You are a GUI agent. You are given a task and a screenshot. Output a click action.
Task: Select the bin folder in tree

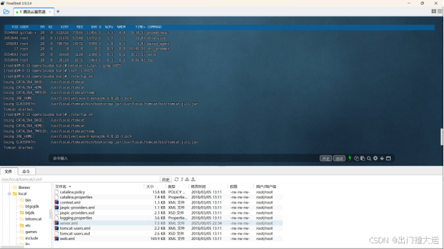[x=28, y=200]
